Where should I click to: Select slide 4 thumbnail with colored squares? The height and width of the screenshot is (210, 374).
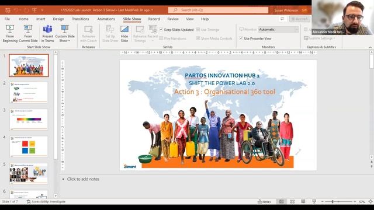tap(29, 146)
